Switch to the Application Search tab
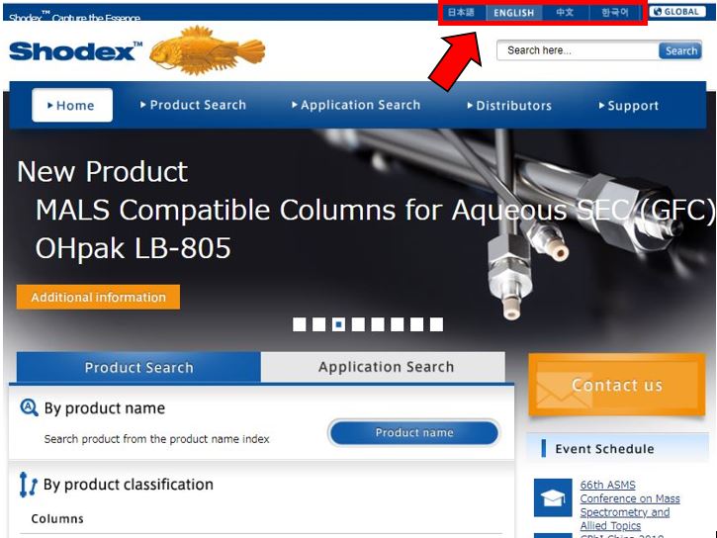Viewport: 717px width, 538px height. pyautogui.click(x=386, y=367)
